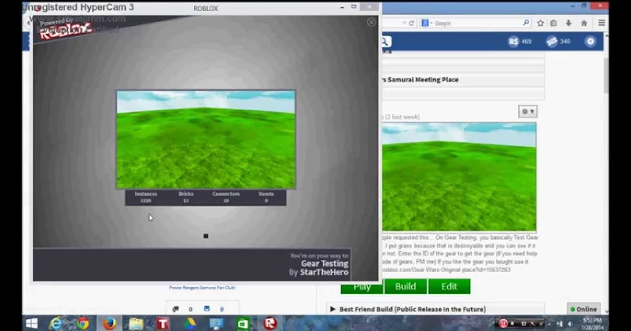631x331 pixels.
Task: Open the green store app on the taskbar
Action: (x=243, y=323)
